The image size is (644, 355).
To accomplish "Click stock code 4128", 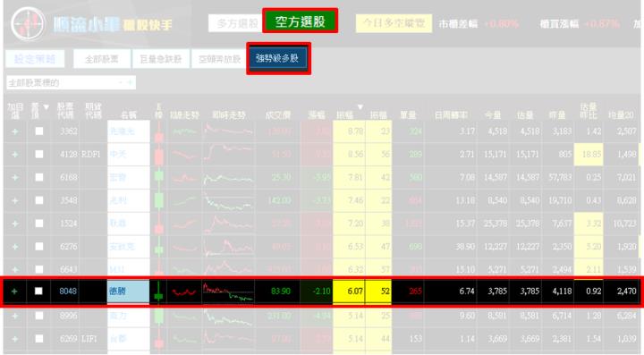I will (x=68, y=155).
